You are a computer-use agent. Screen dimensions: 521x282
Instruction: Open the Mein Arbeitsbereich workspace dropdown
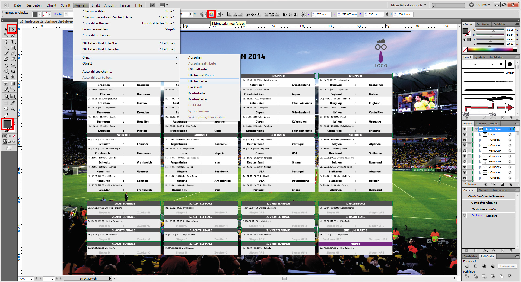pyautogui.click(x=408, y=5)
